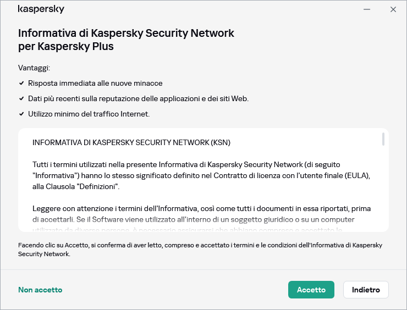This screenshot has width=407, height=310.
Task: Click the Vantaggi label
Action: point(34,68)
